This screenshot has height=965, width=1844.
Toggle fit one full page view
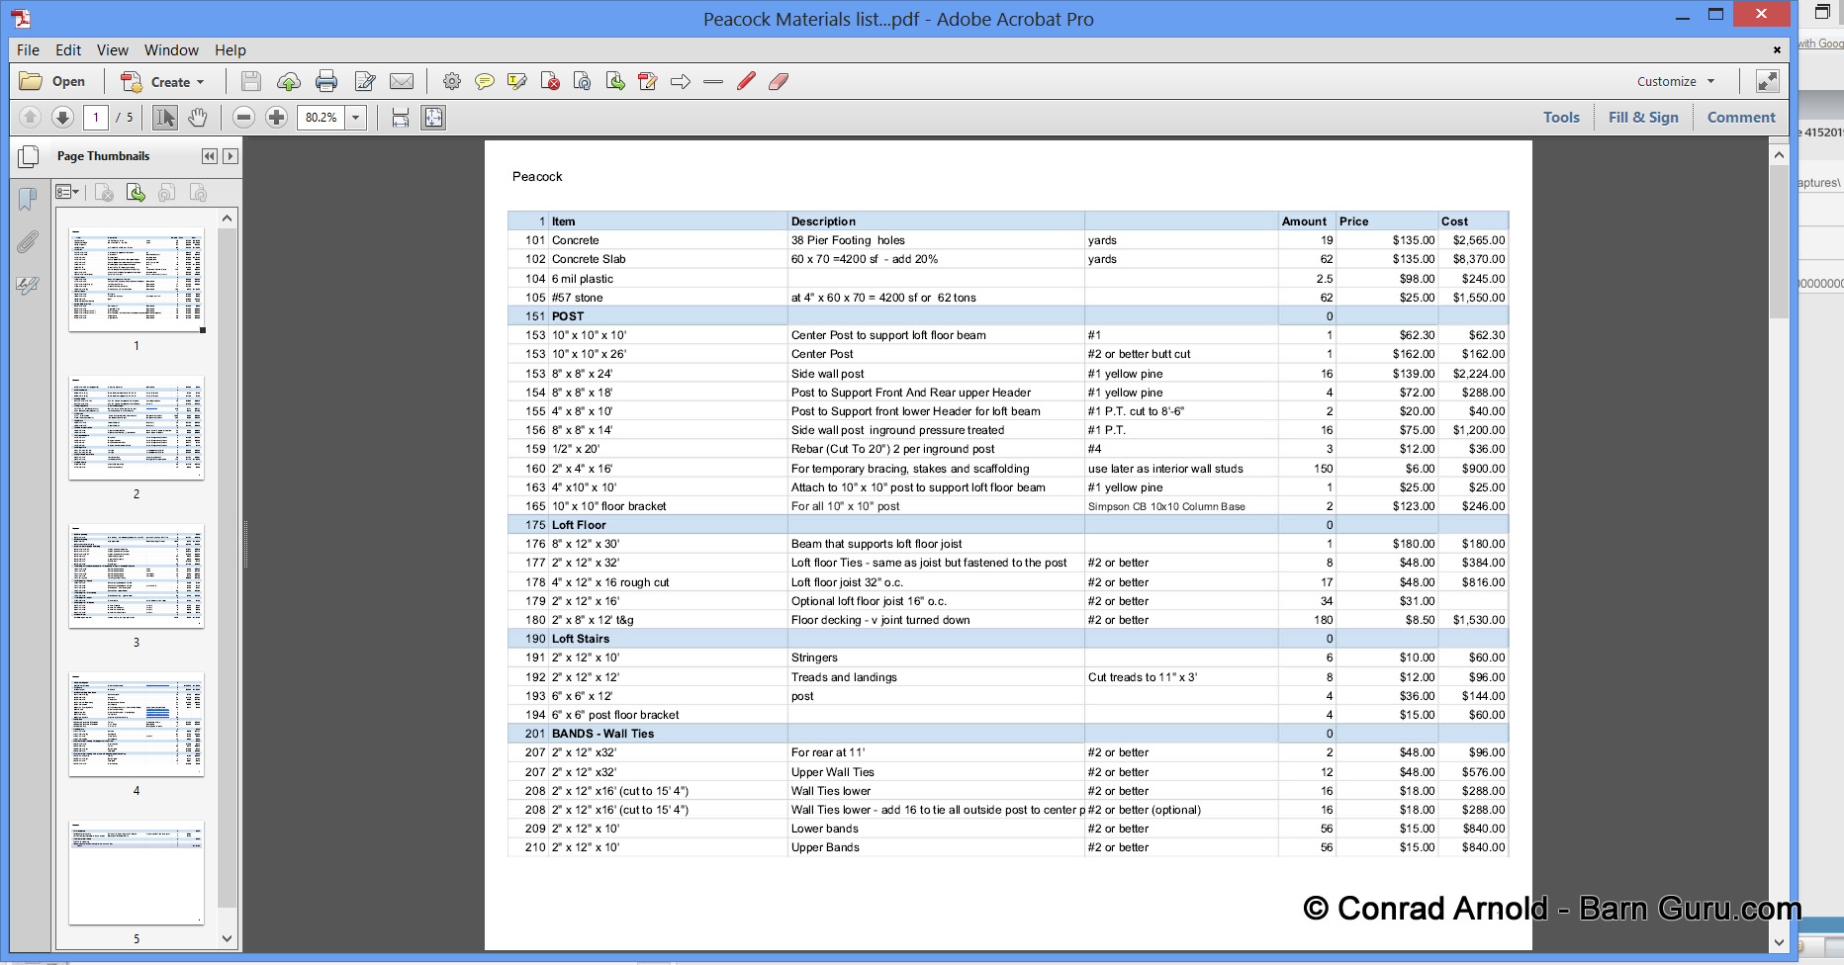[x=433, y=118]
